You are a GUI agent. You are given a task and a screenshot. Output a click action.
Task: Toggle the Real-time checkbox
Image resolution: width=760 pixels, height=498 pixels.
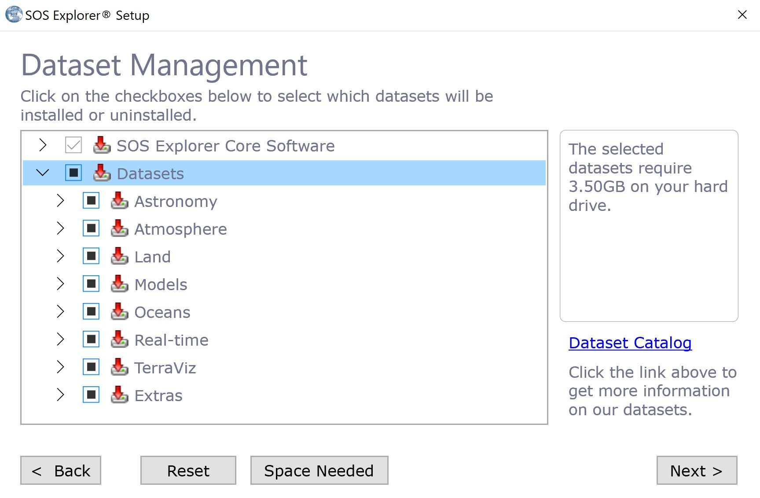pos(91,339)
